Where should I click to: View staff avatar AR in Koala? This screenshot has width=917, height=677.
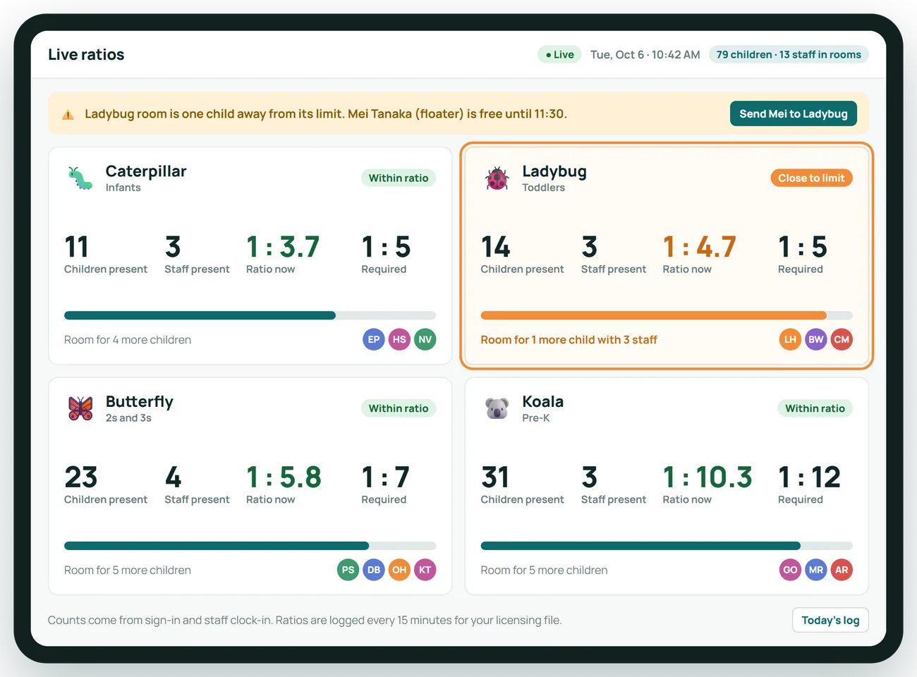pyautogui.click(x=842, y=570)
